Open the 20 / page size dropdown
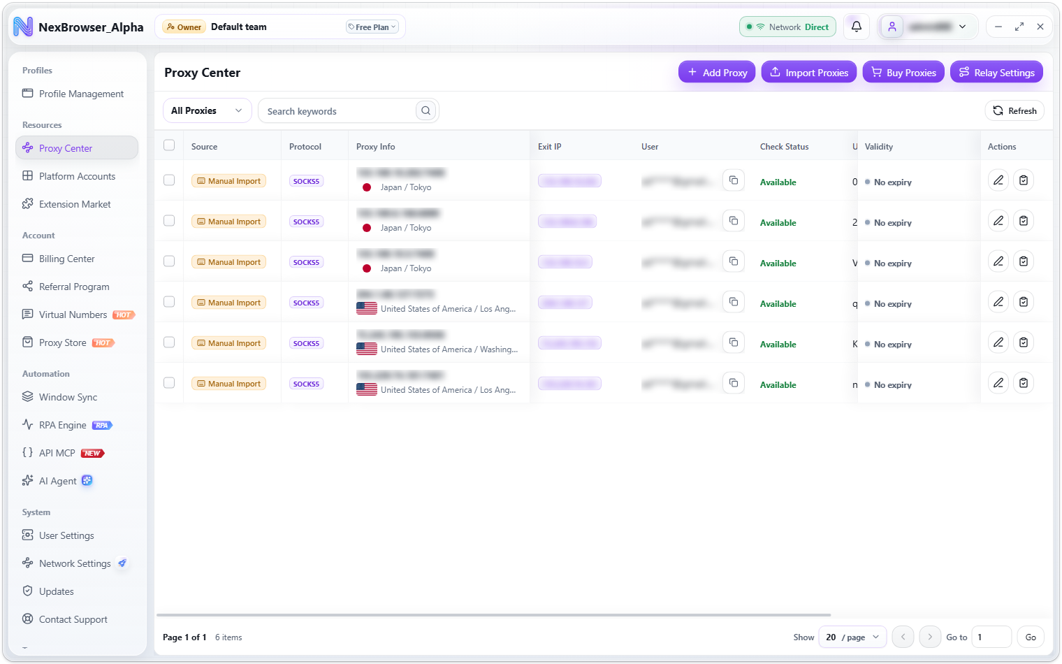This screenshot has height=664, width=1062. tap(852, 637)
